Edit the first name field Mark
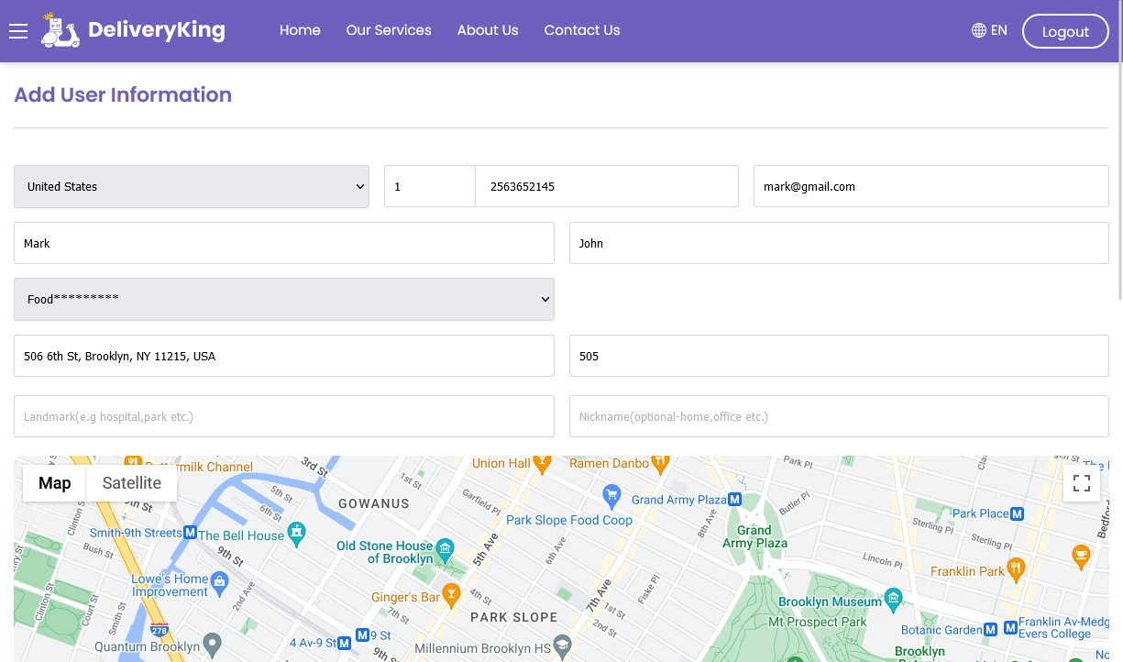 (x=284, y=243)
